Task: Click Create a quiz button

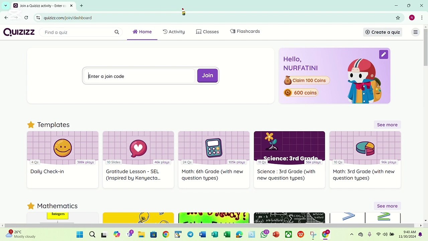Action: click(x=383, y=32)
